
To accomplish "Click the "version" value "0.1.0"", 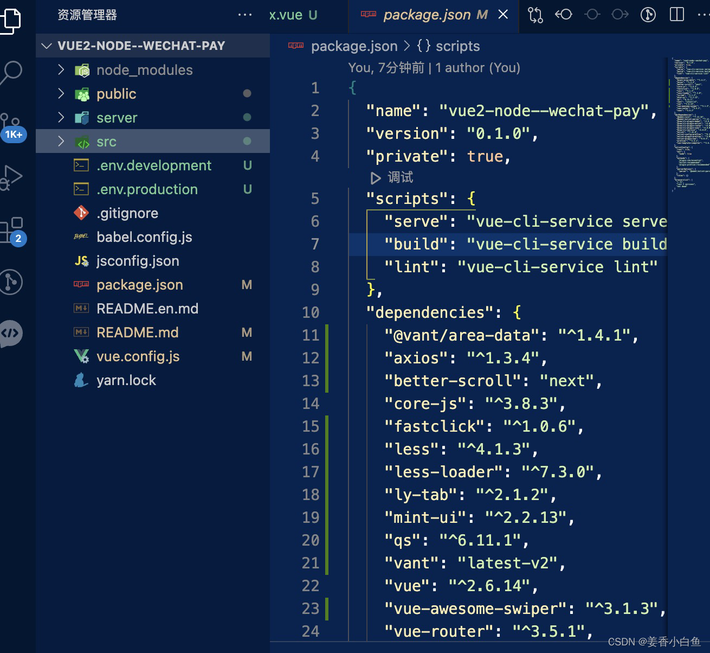I will 498,133.
